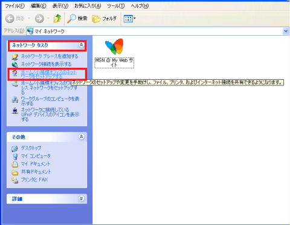This screenshot has width=290, height=225.
Task: Click UPnP デバイスのアイコンを表示する link
Action: click(50, 114)
